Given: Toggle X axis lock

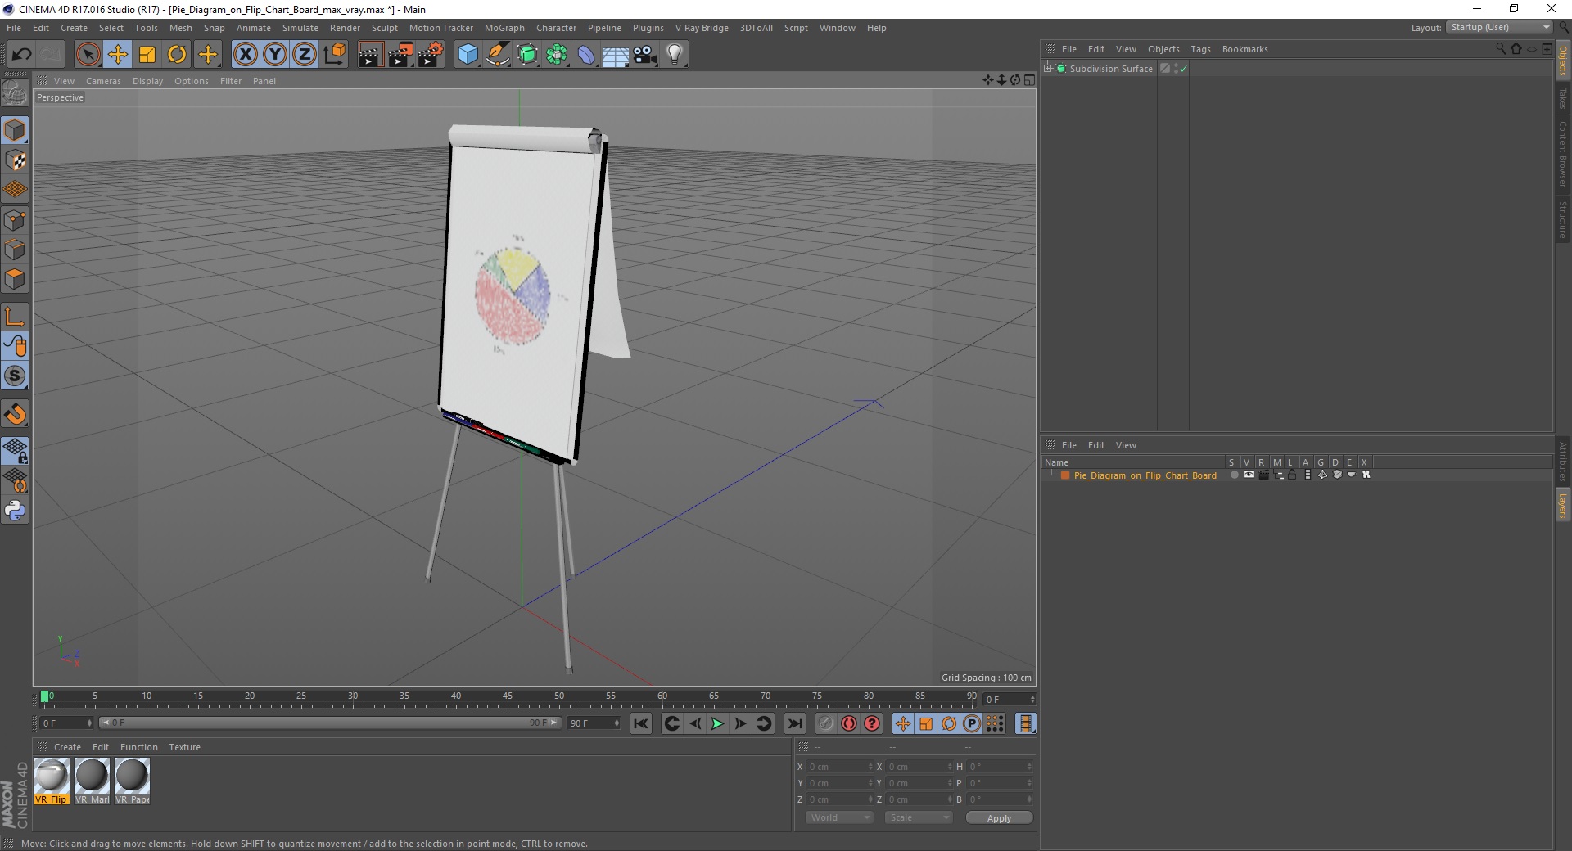Looking at the screenshot, I should click(245, 55).
